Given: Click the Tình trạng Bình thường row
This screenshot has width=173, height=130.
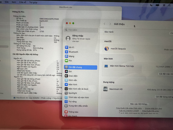Looking at the screenshot, I should pos(30,48).
